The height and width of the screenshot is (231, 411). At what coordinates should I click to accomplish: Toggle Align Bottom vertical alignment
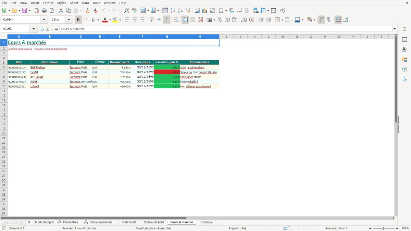(166, 20)
